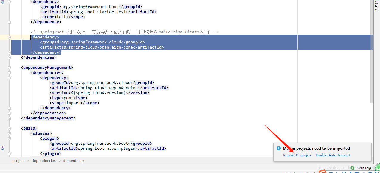Click the "Enable Auto-Import" link
Image resolution: width=380 pixels, height=173 pixels.
[333, 155]
